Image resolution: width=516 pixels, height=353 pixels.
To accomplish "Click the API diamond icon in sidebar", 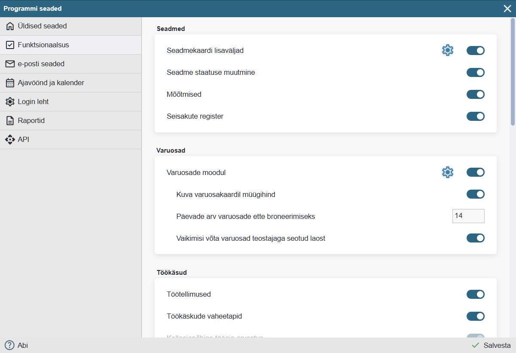I will coord(10,140).
